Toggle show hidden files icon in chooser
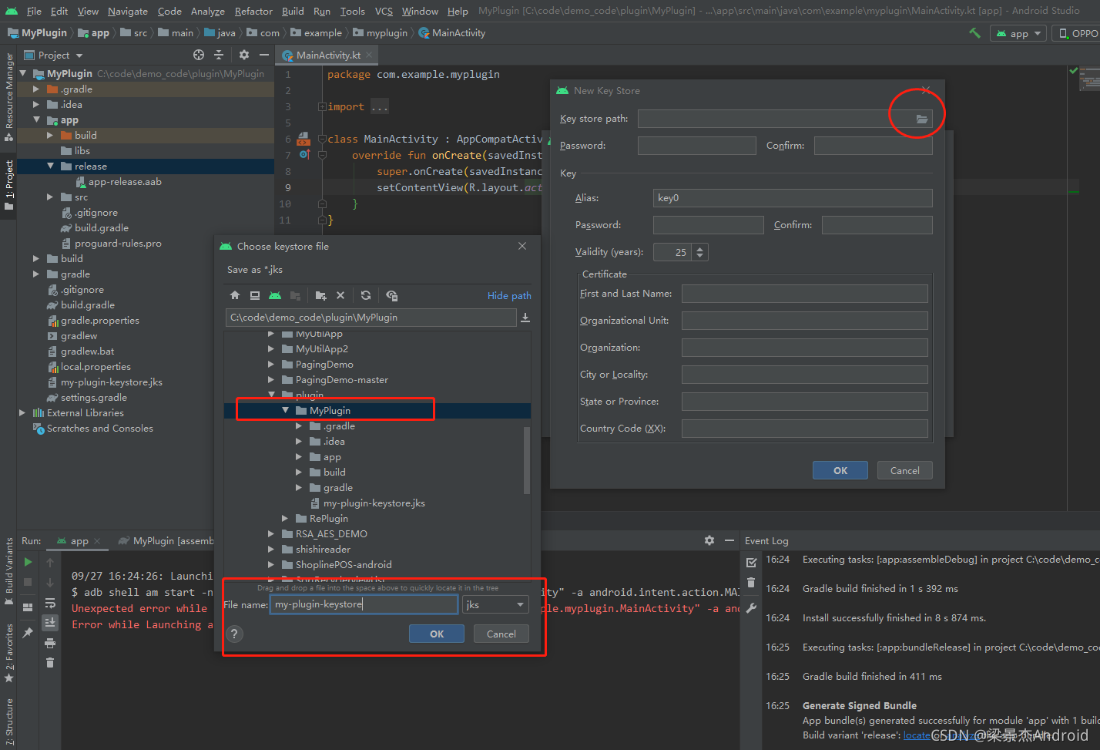The height and width of the screenshot is (750, 1100). (x=391, y=295)
